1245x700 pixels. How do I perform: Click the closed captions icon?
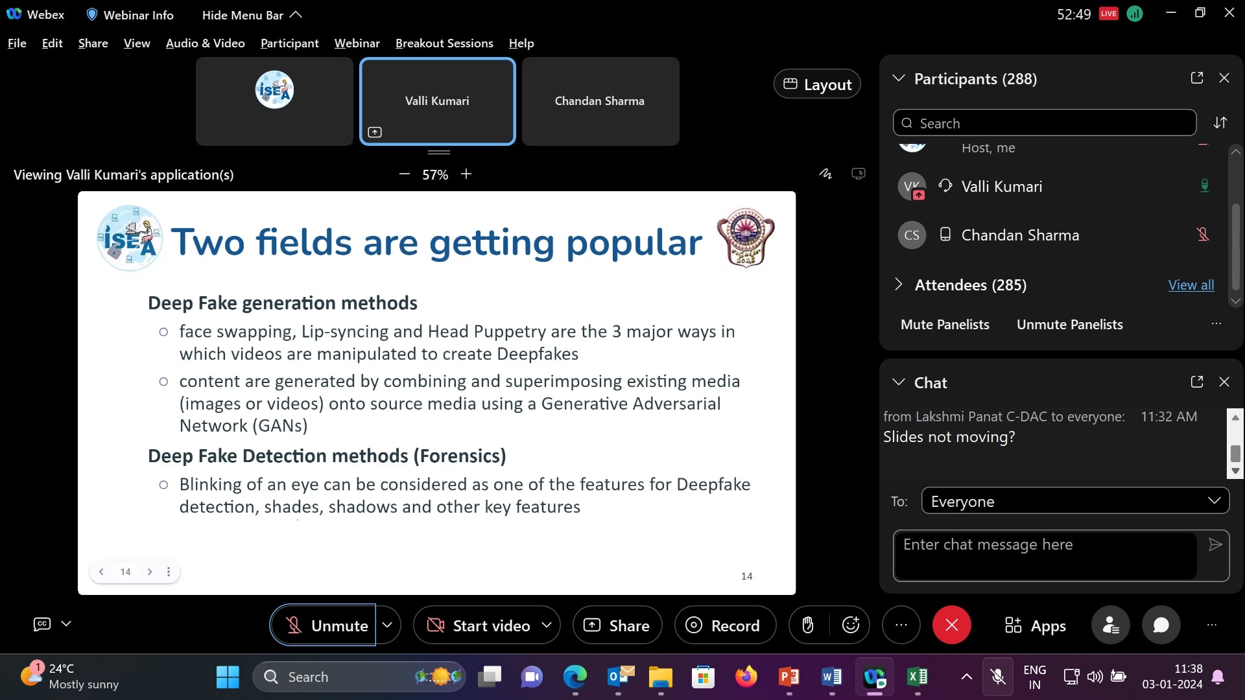(41, 624)
